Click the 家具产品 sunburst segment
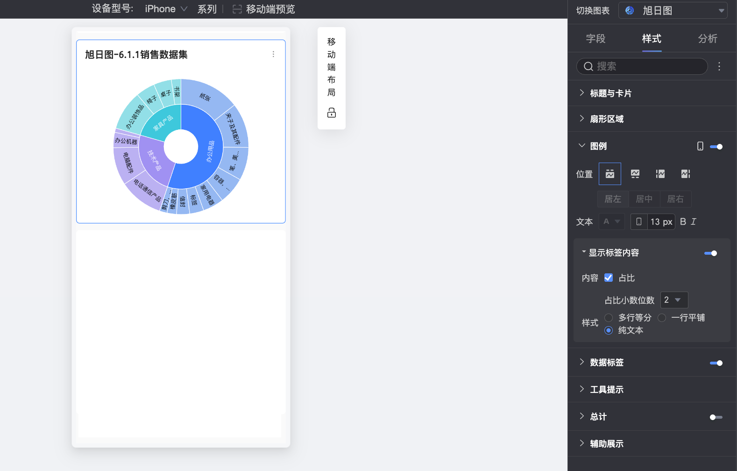This screenshot has width=737, height=471. pyautogui.click(x=163, y=123)
